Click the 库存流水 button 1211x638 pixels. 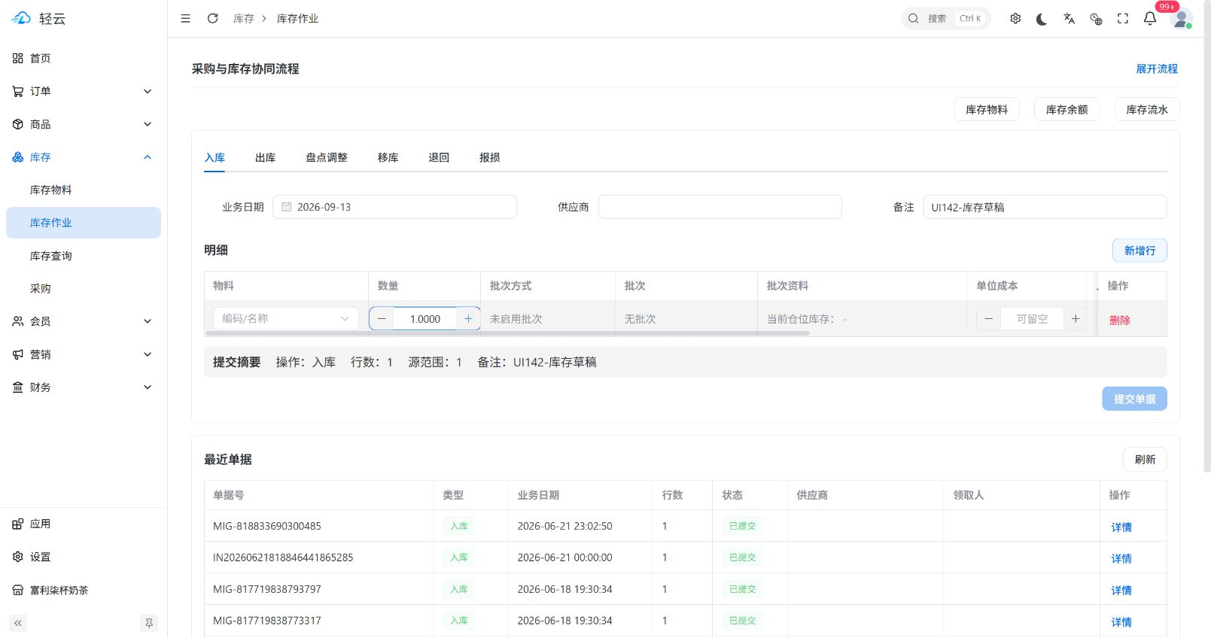1147,109
